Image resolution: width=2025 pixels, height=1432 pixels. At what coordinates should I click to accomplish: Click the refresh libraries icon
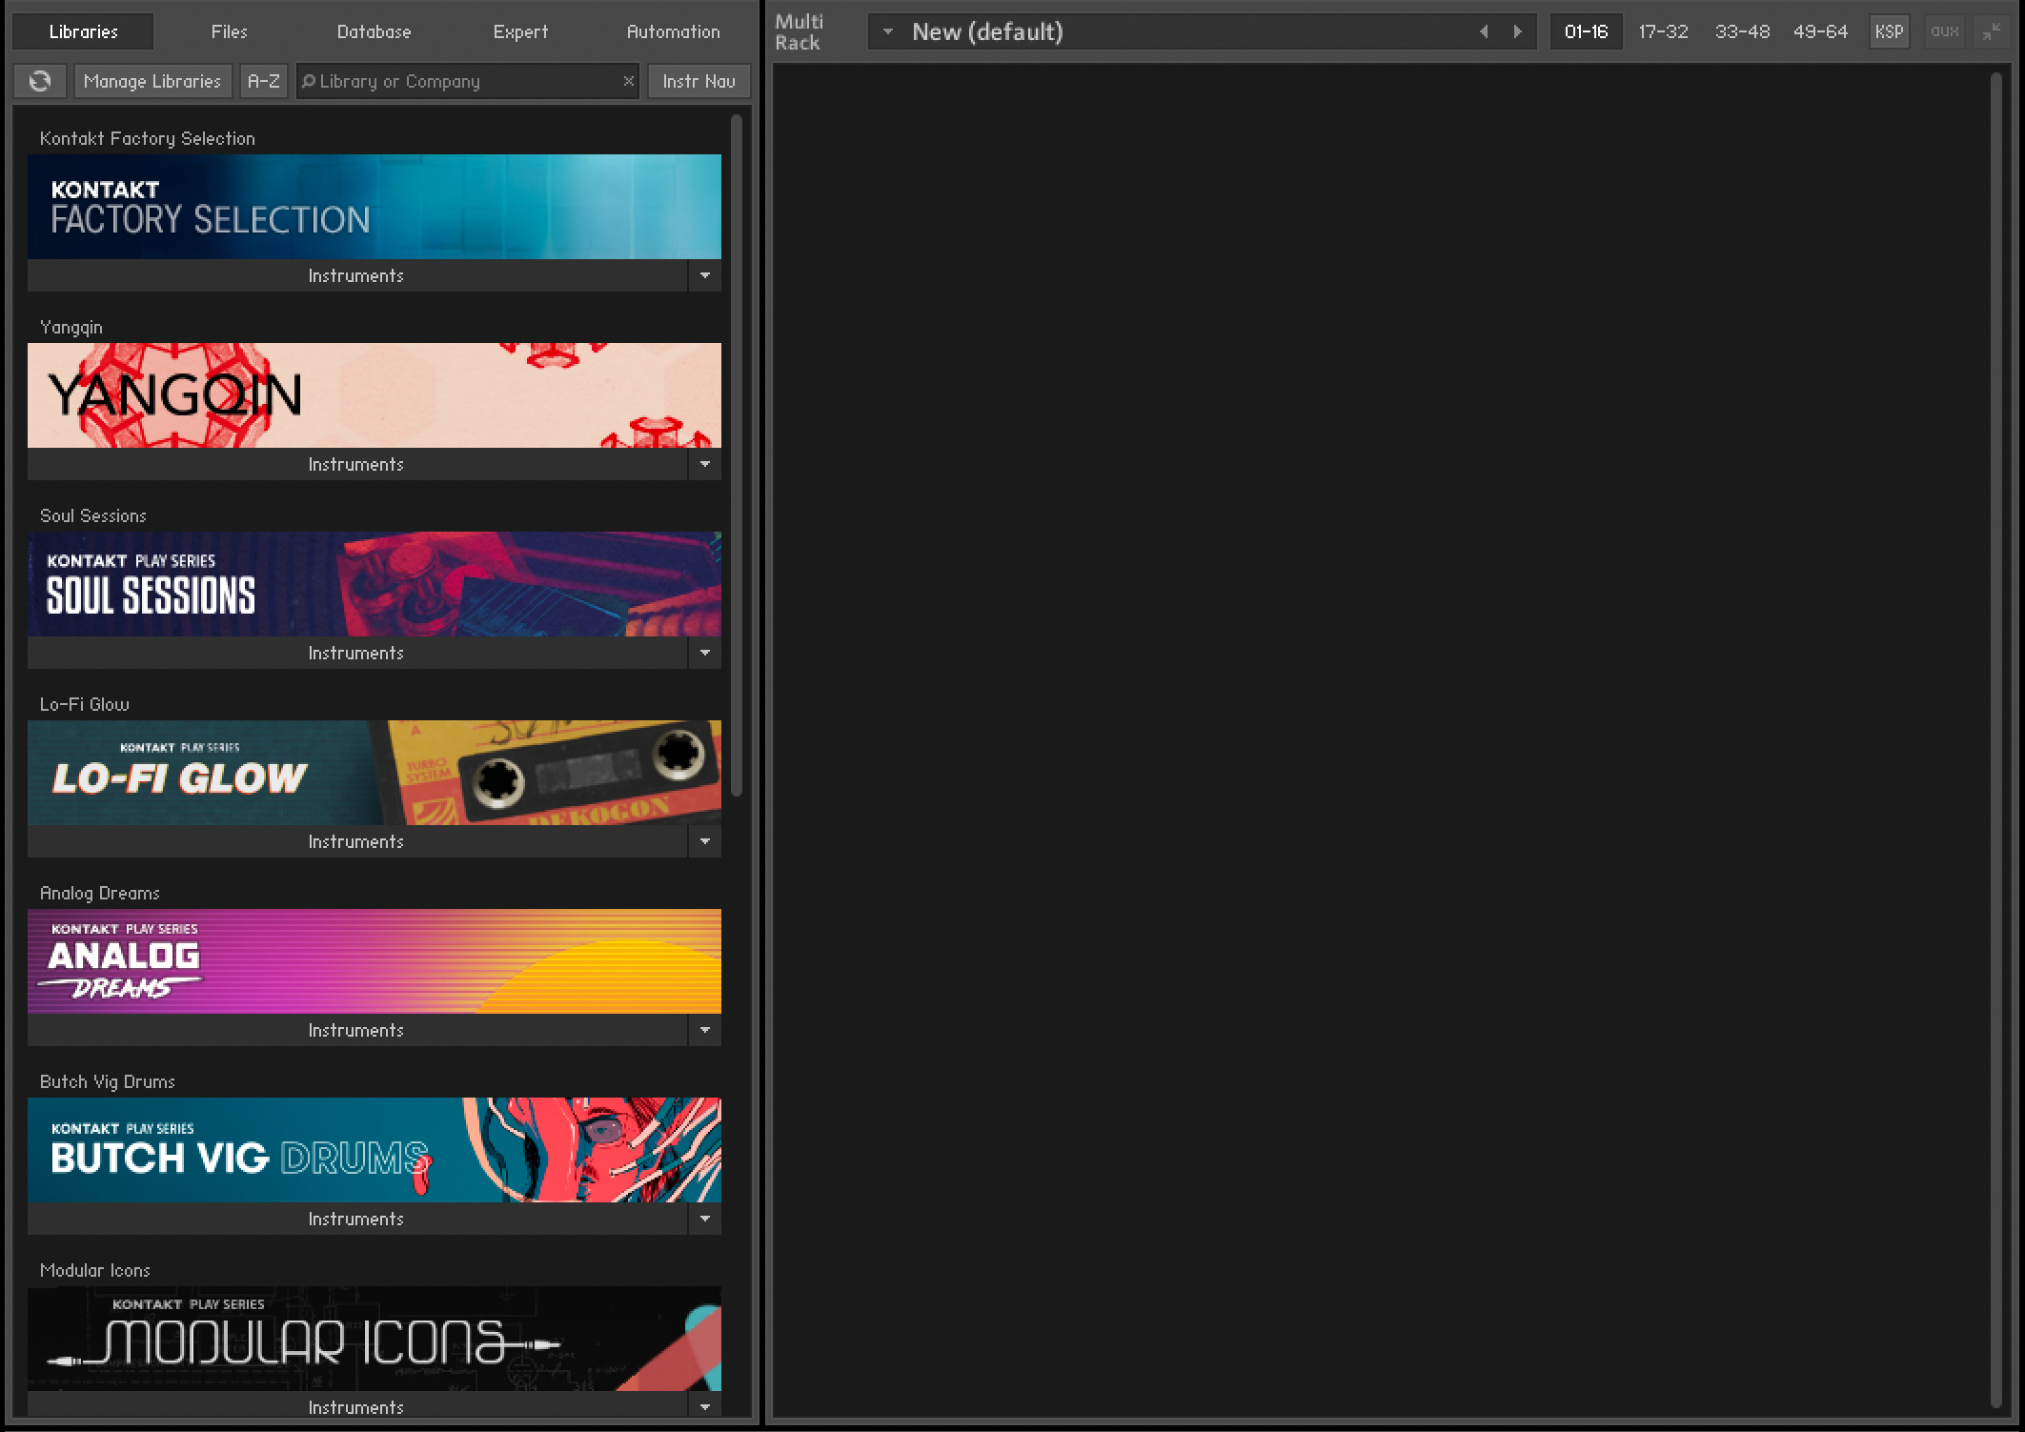[40, 81]
